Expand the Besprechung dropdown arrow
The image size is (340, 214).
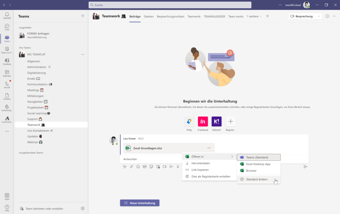point(319,16)
